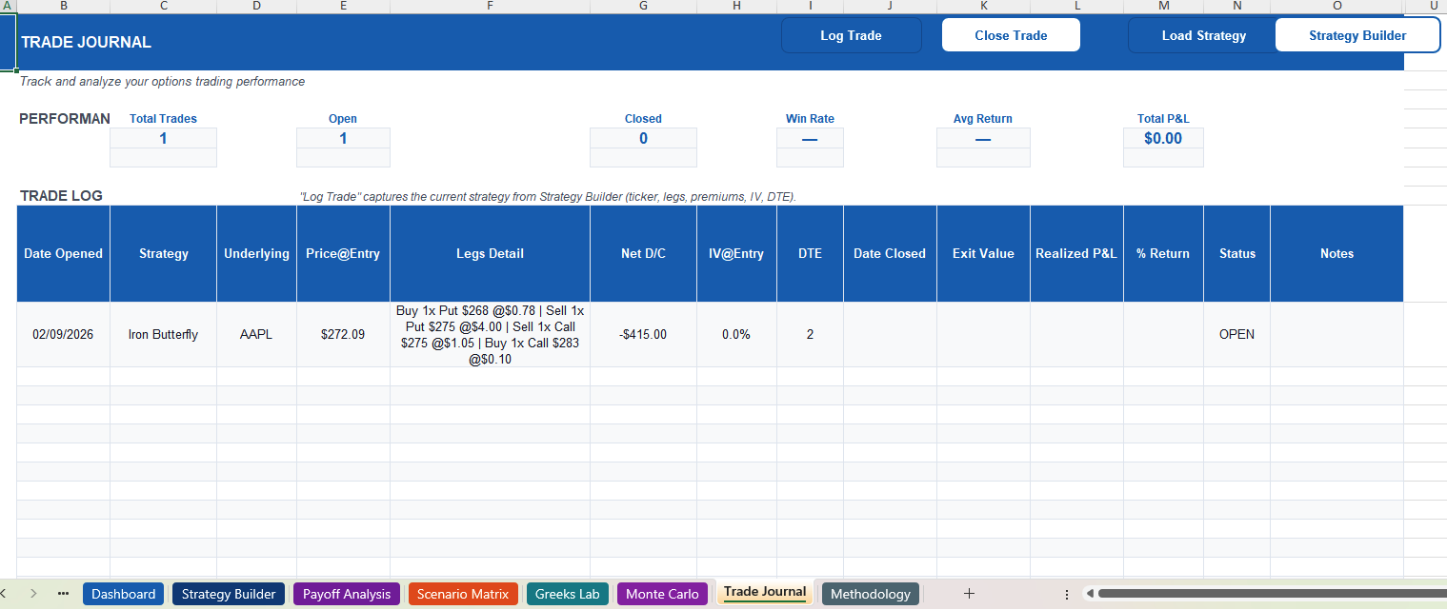Image resolution: width=1447 pixels, height=610 pixels.
Task: Open the Methodology sheet
Action: (x=870, y=593)
